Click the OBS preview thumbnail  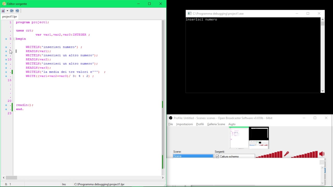(x=249, y=138)
